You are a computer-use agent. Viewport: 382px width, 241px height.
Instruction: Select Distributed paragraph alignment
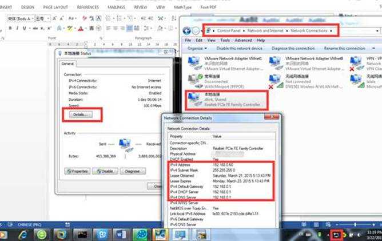(x=137, y=28)
